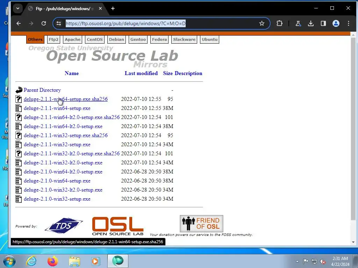
Task: Open deluge-2.1.1-win64-setup.exe.sha256 link
Action: click(x=66, y=99)
